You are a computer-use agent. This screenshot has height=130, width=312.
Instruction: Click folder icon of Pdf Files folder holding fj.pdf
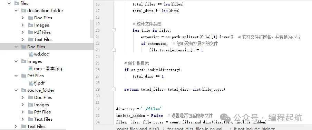click(24, 76)
